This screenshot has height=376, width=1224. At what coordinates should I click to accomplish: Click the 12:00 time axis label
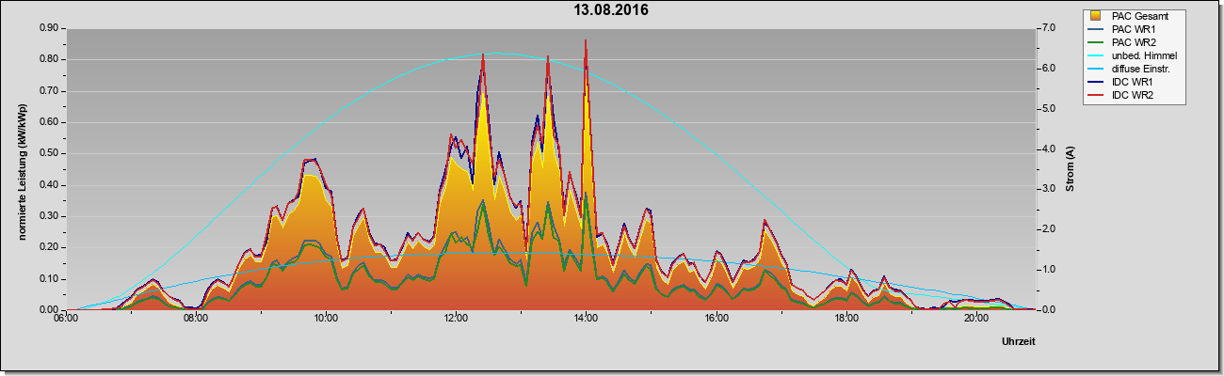click(456, 318)
